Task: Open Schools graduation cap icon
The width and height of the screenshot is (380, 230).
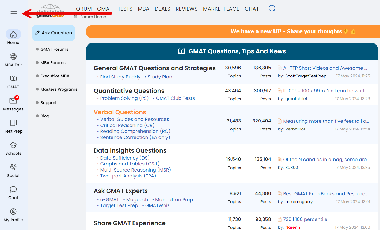Action: [x=13, y=145]
